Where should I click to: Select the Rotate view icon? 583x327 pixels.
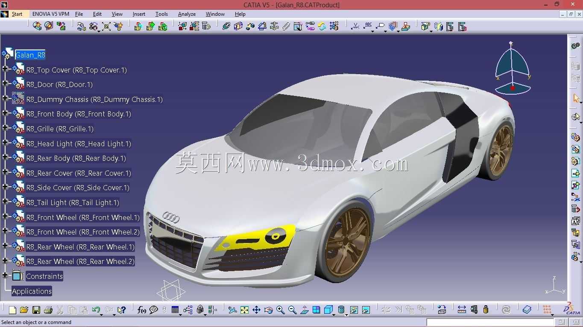(x=268, y=310)
